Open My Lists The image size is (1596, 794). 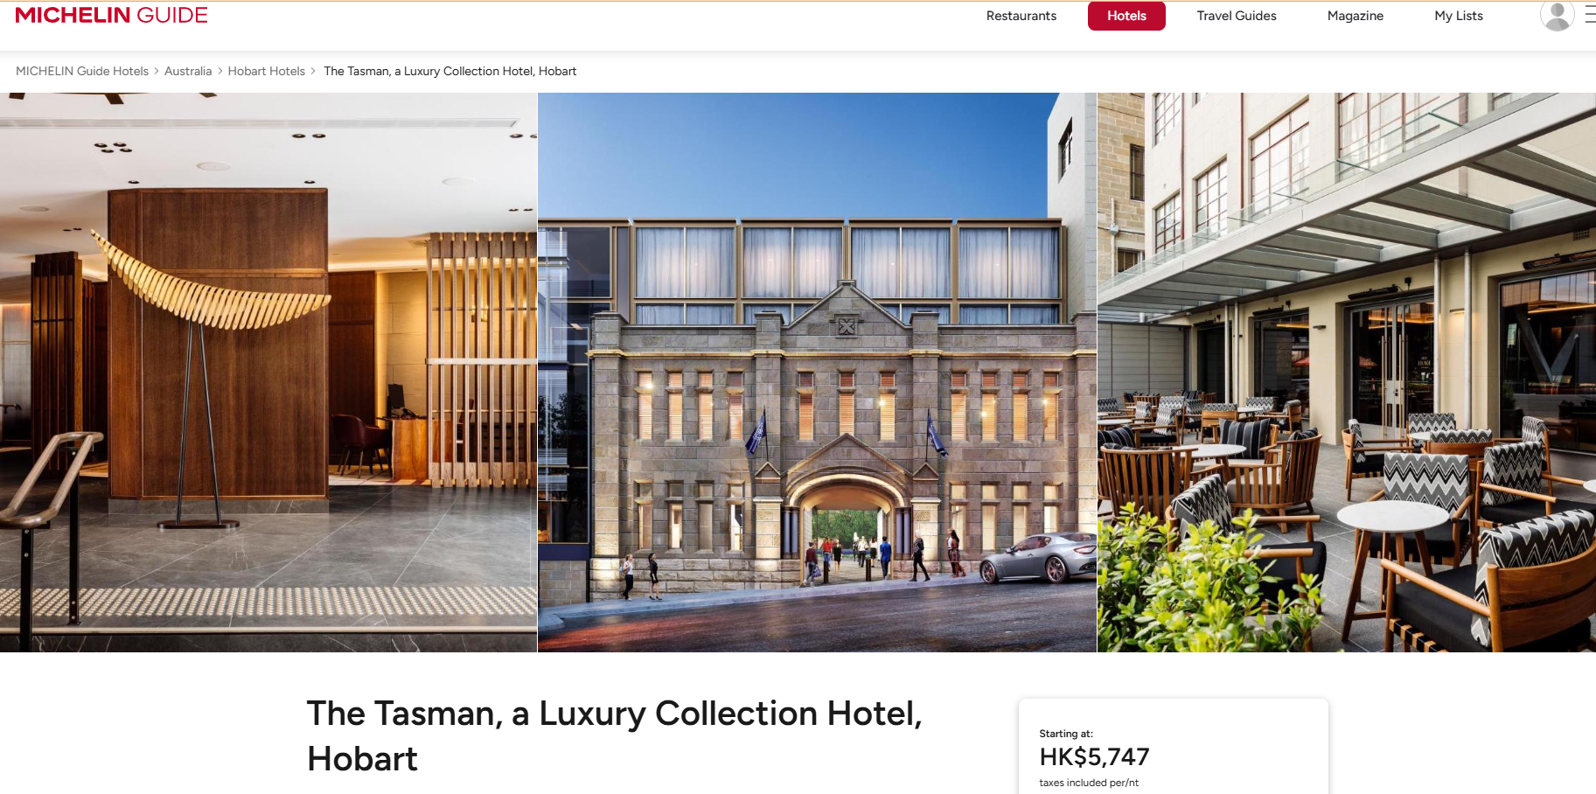coord(1459,16)
